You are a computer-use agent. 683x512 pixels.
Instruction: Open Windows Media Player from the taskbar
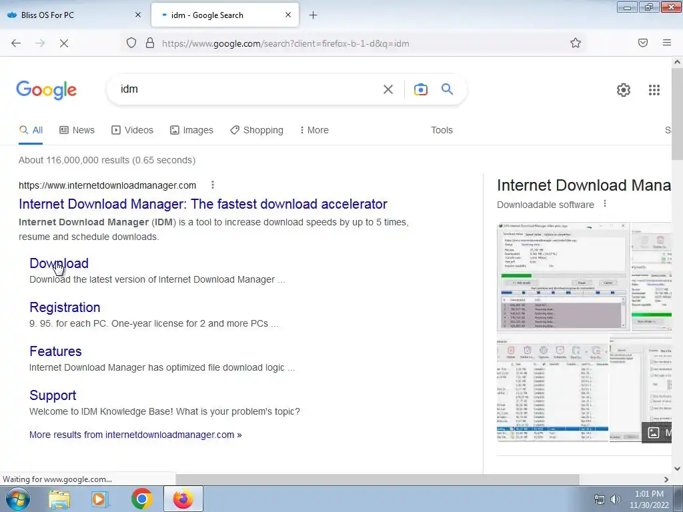coord(100,499)
